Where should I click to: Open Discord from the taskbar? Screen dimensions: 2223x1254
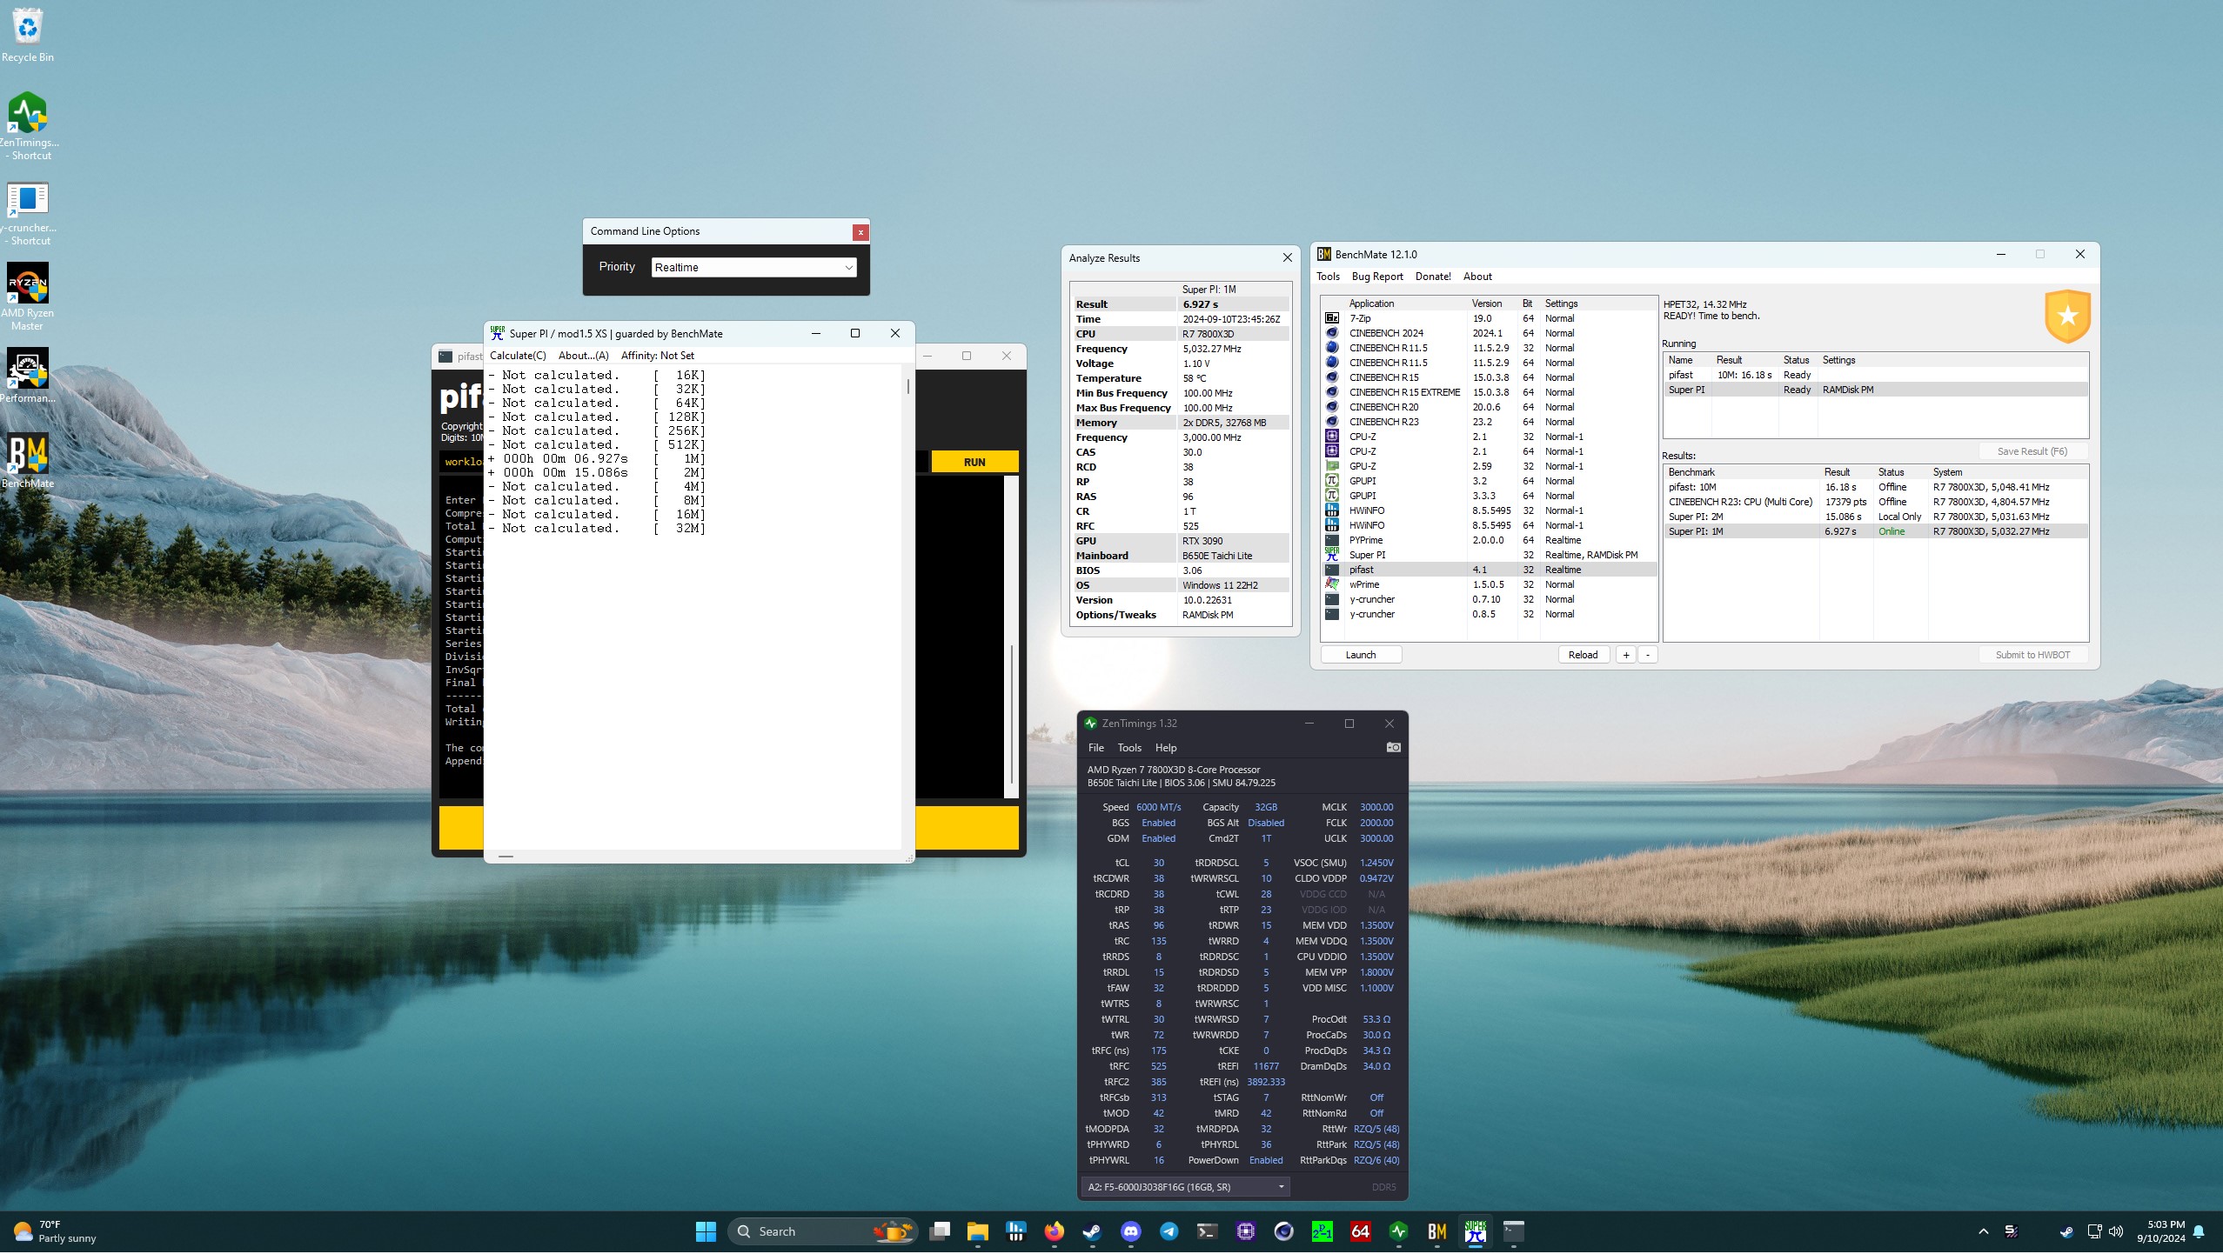tap(1131, 1232)
